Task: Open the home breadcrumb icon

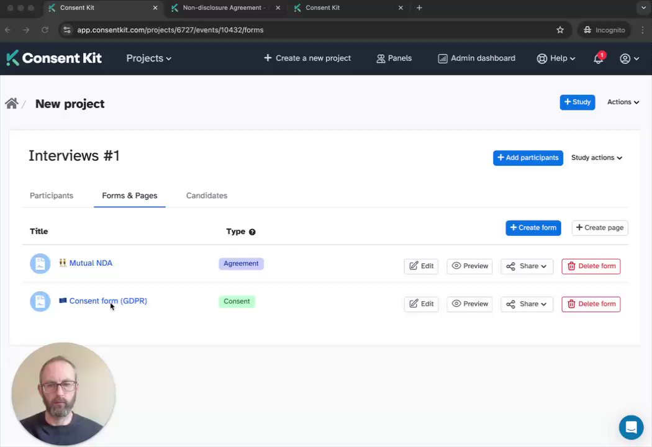Action: [x=12, y=103]
